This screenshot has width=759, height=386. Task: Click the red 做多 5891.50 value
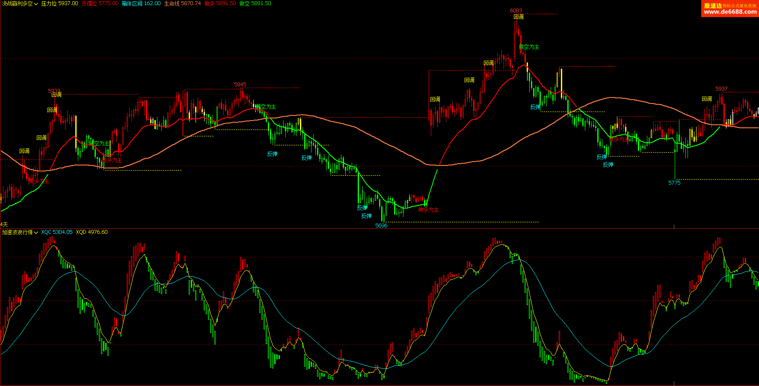click(220, 3)
